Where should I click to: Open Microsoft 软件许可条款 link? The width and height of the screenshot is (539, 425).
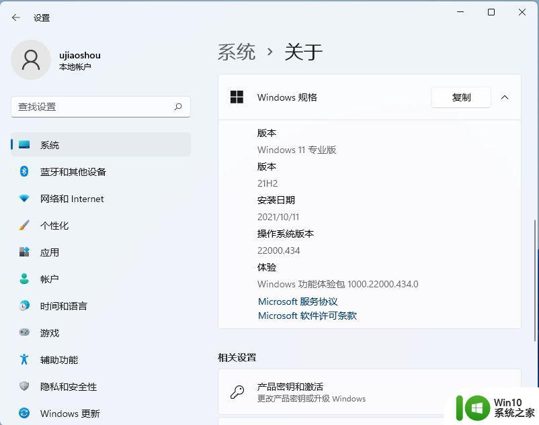[307, 316]
